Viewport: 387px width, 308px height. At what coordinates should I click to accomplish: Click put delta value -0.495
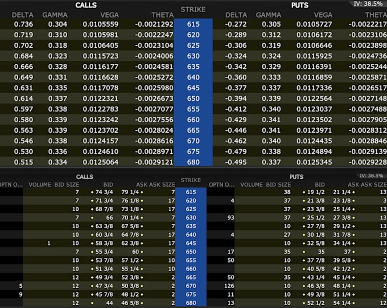236,162
